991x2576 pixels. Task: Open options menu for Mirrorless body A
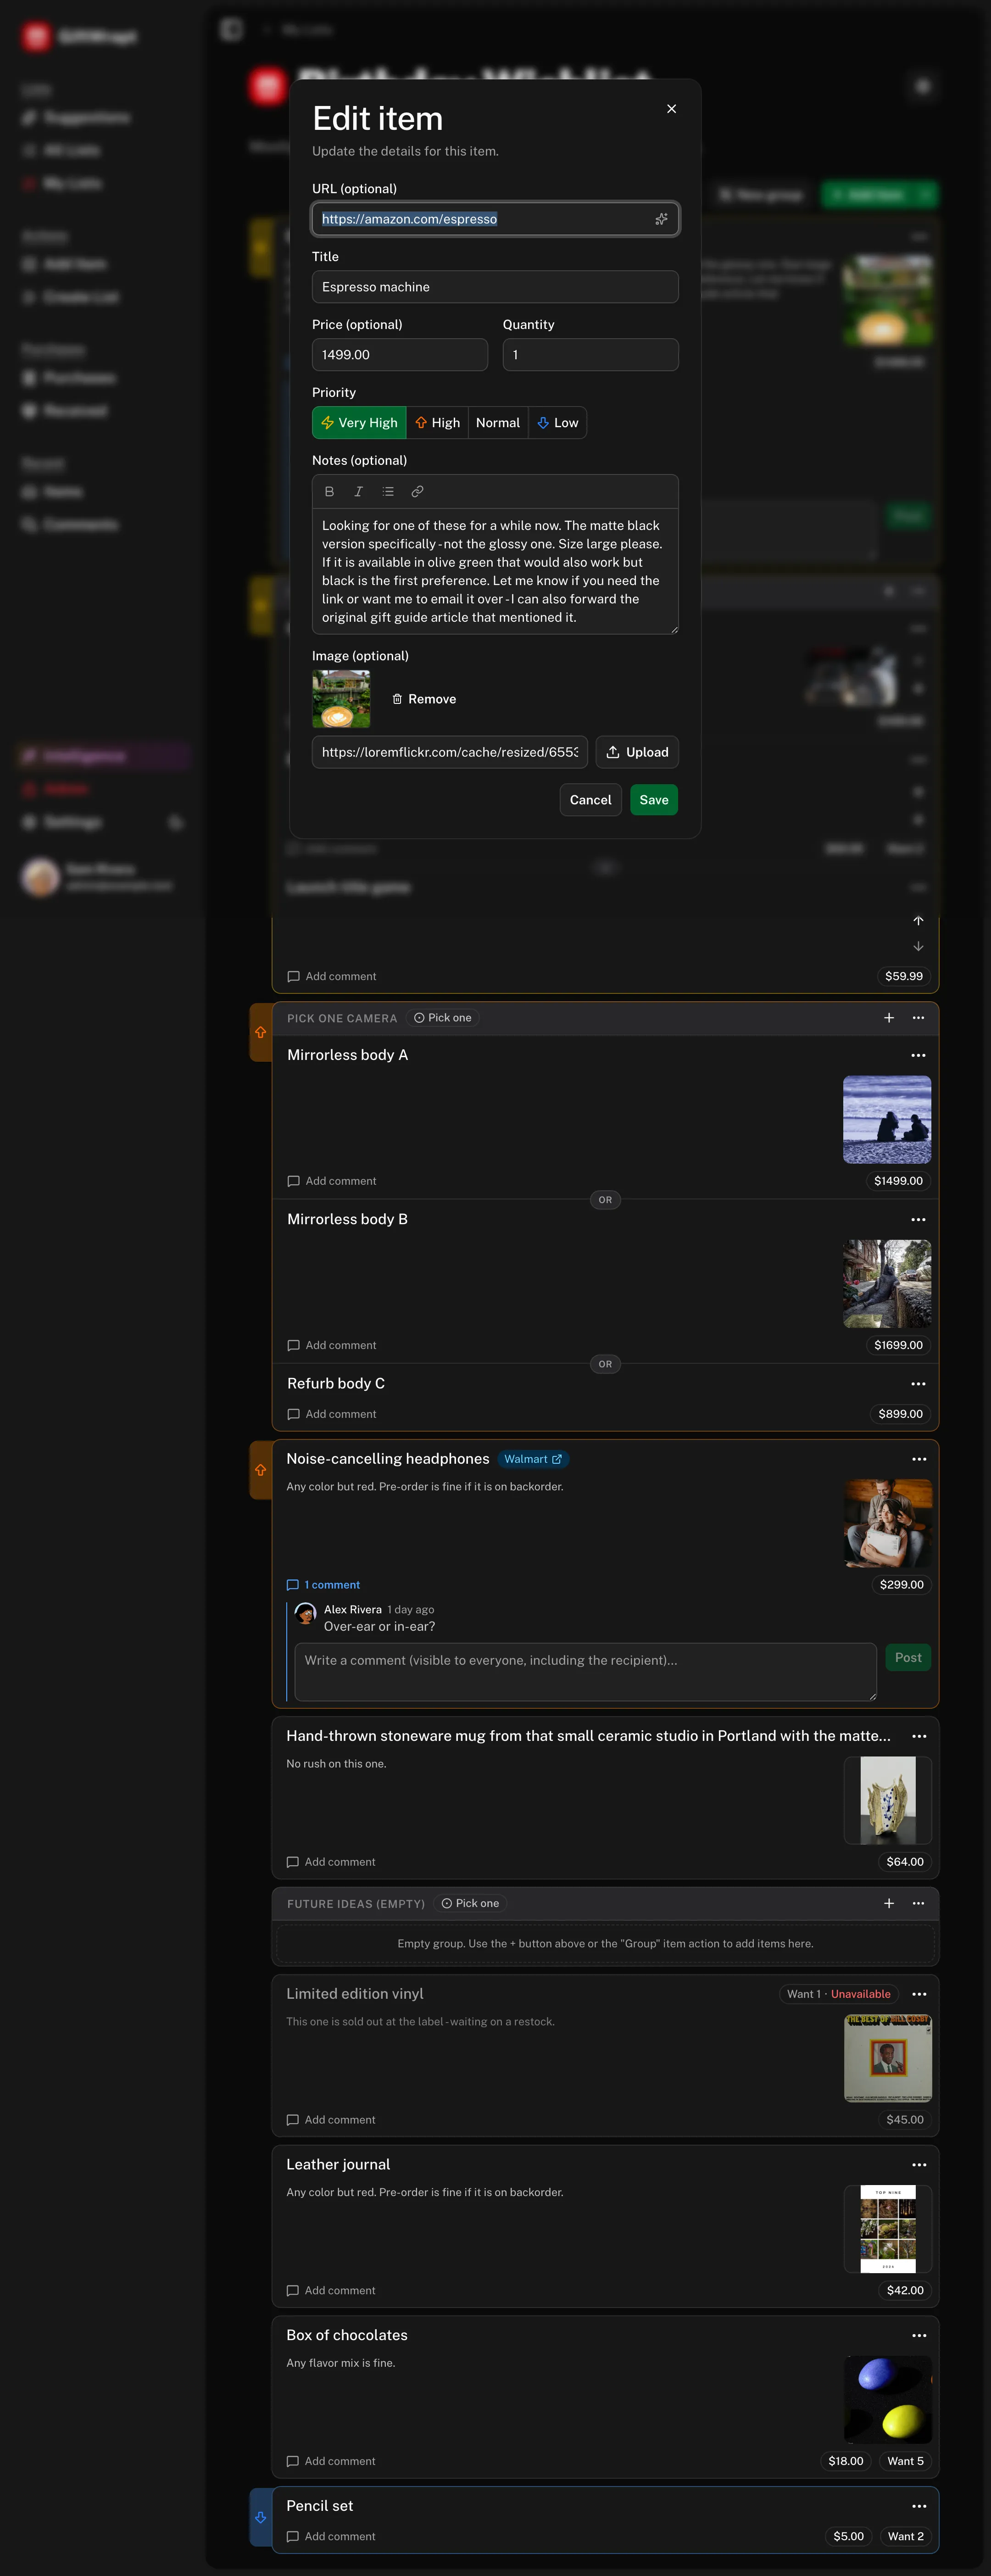(x=918, y=1056)
